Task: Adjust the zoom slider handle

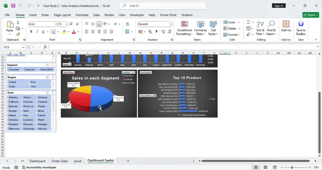Action: tap(292, 167)
